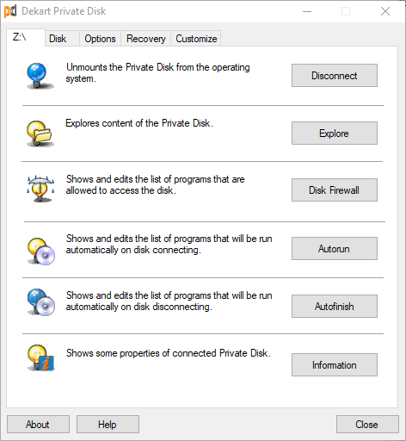Click the yellow bulb with disc Autorun icon
Viewport: 406px width, 441px height.
click(41, 252)
